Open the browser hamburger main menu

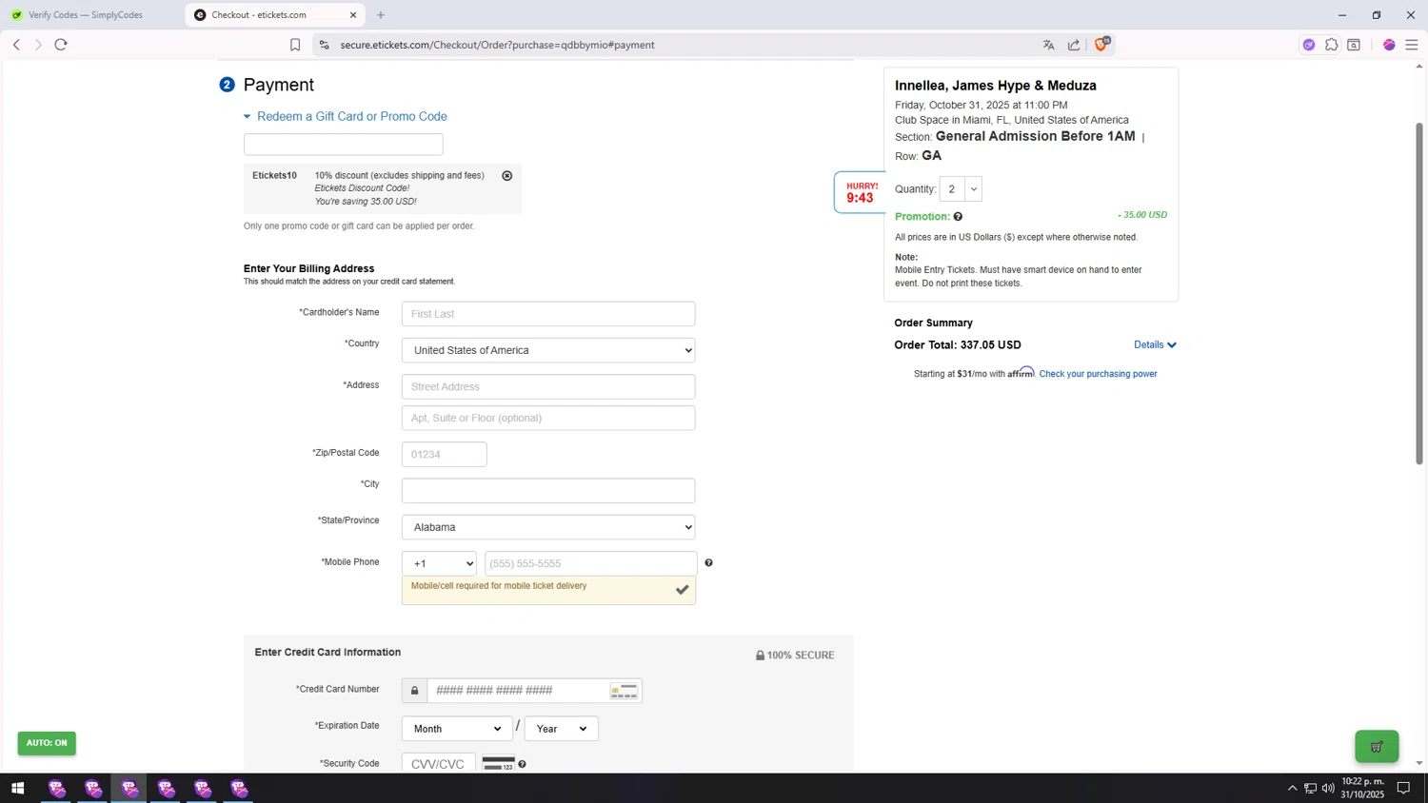point(1412,45)
